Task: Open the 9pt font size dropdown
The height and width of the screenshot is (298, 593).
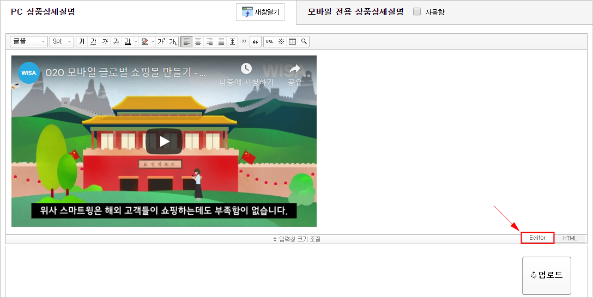Action: 62,41
